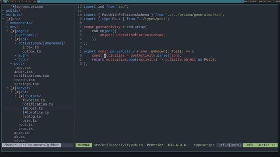Expand the scripts/ folder
The height and width of the screenshot is (157, 280).
(x=14, y=15)
